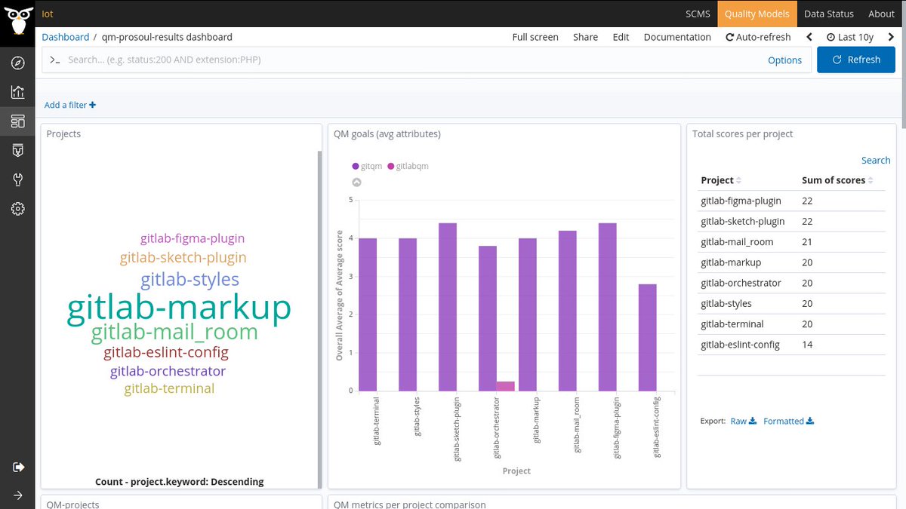Toggle the gitqm legend series
The height and width of the screenshot is (509, 906).
(367, 166)
